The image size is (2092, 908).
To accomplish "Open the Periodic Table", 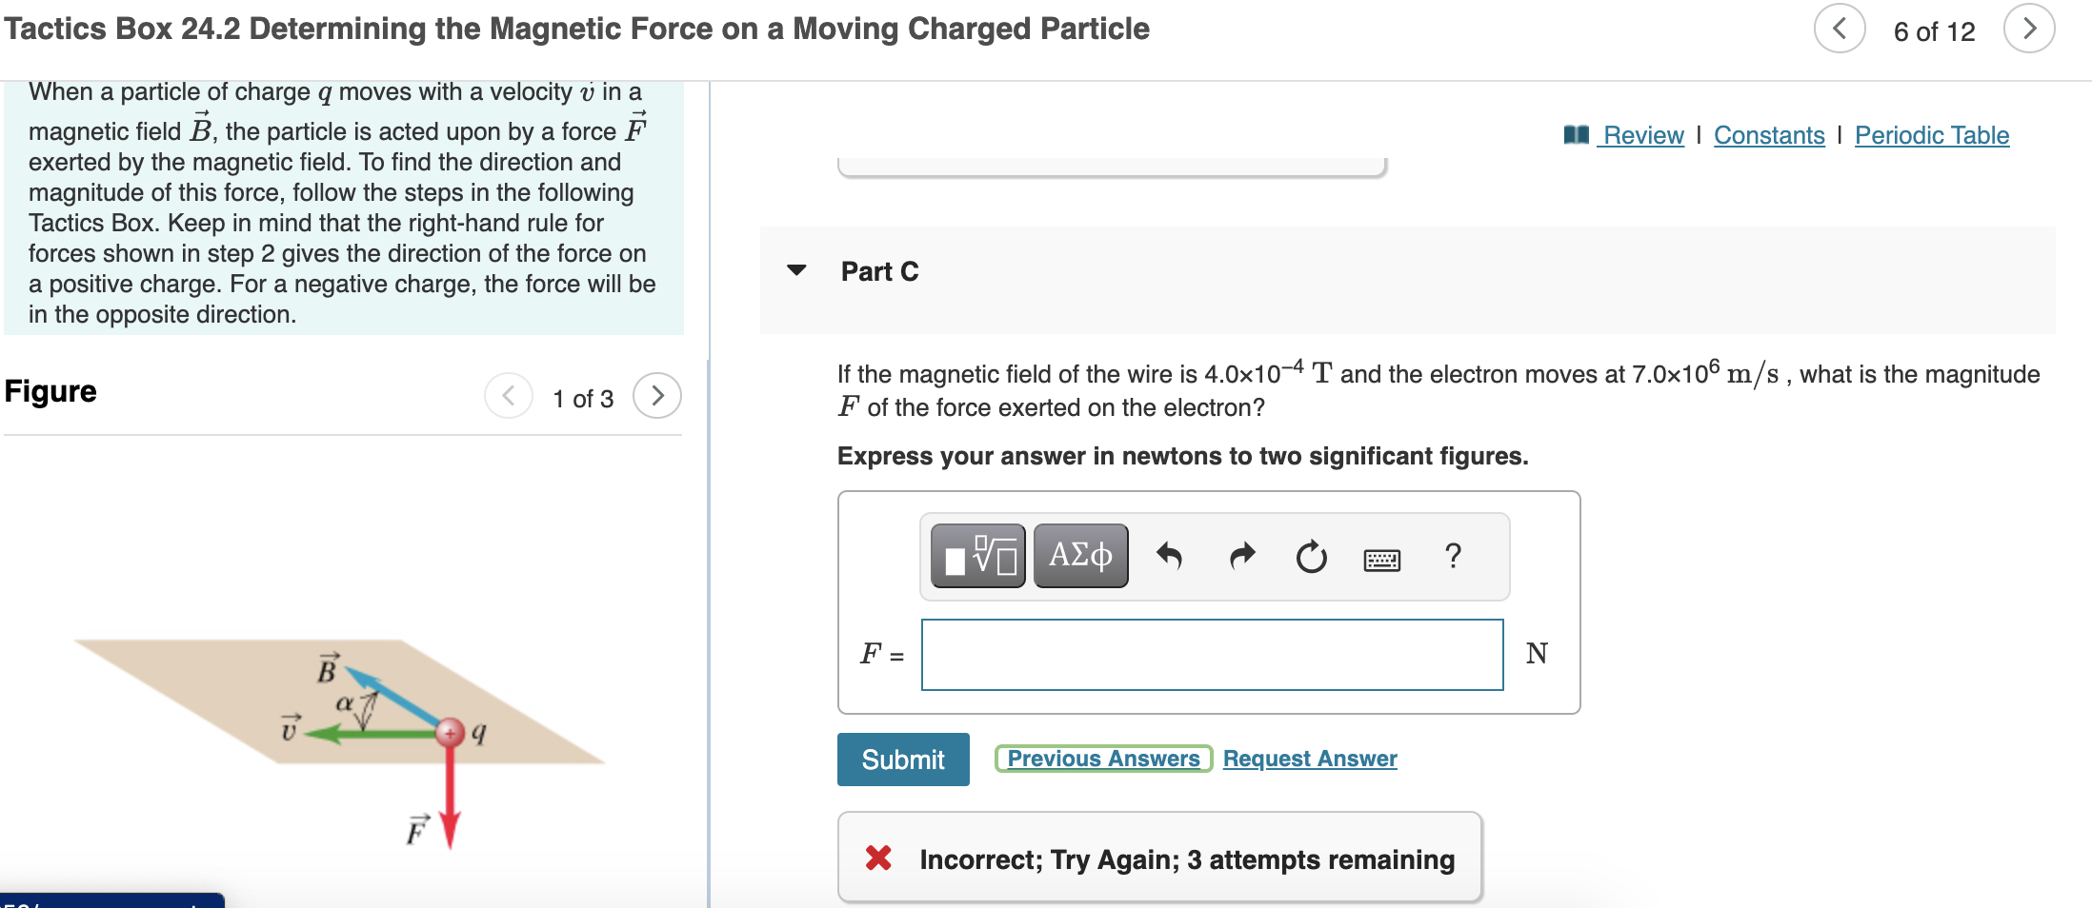I will click(1931, 135).
